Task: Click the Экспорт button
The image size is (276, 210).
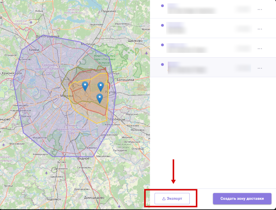Action: point(172,199)
